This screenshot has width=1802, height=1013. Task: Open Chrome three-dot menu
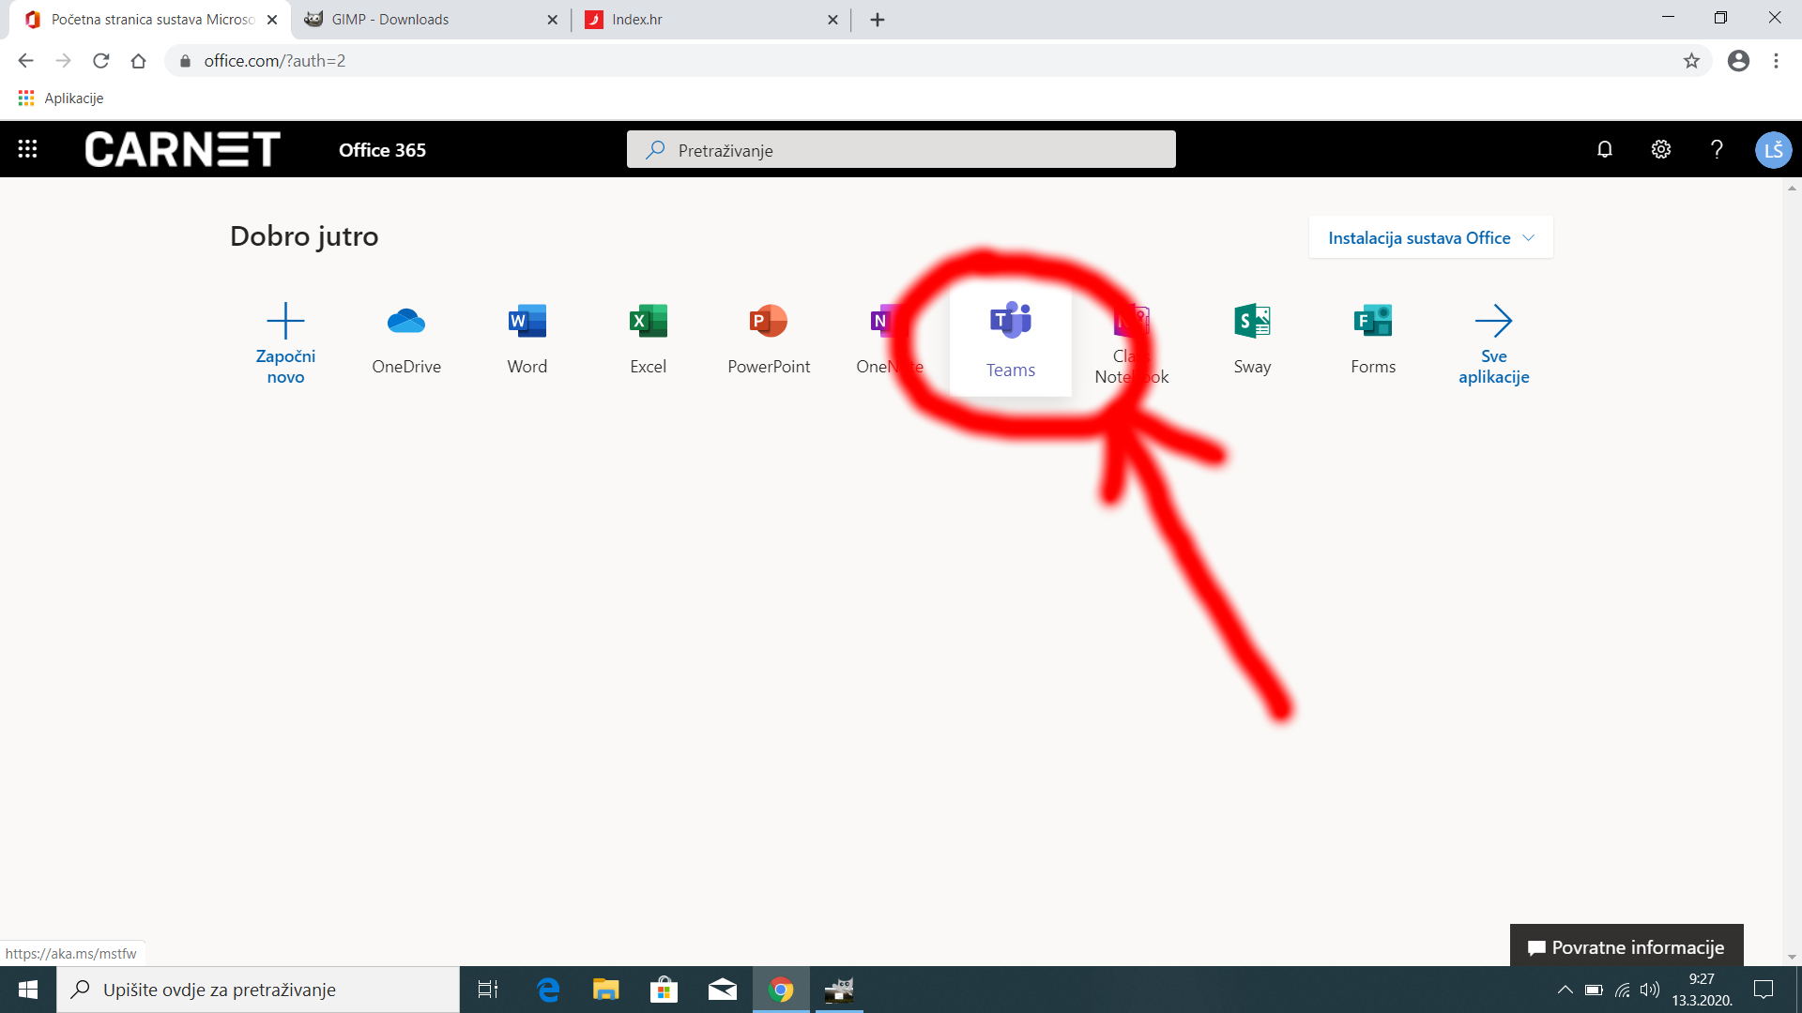point(1776,61)
